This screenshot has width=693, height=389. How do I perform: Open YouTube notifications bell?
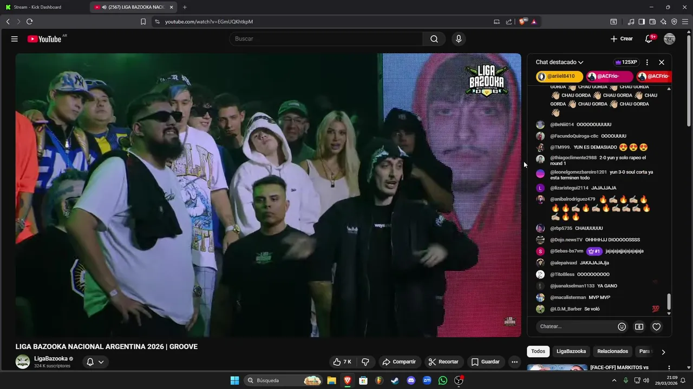click(x=649, y=39)
